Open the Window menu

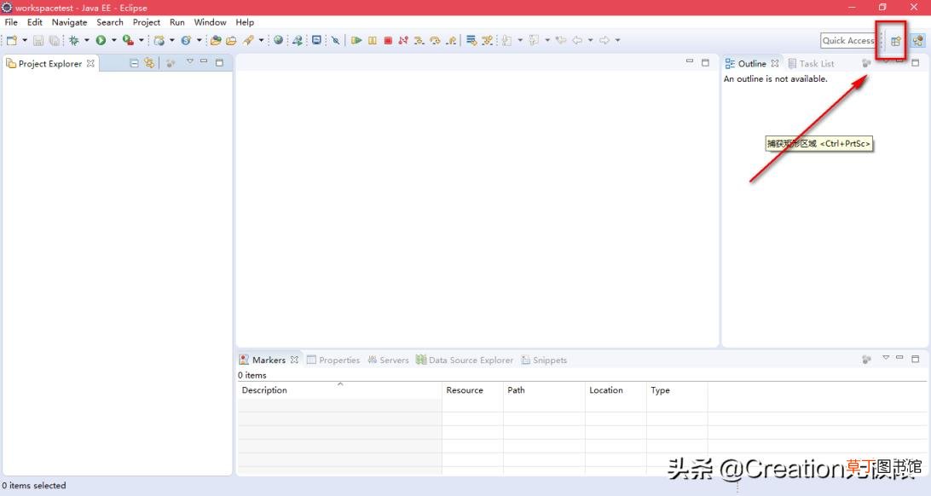[x=211, y=22]
